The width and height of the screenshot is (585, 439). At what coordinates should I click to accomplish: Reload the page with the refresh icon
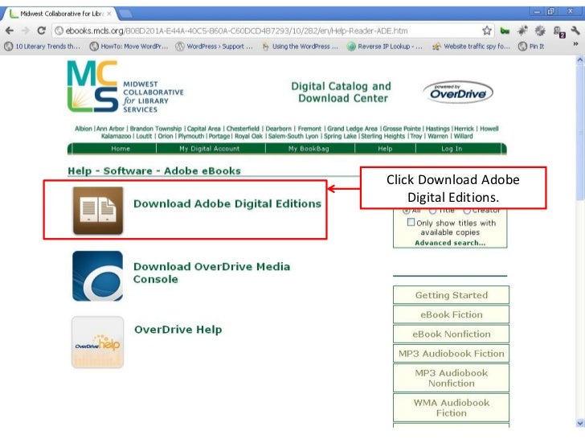tap(42, 31)
